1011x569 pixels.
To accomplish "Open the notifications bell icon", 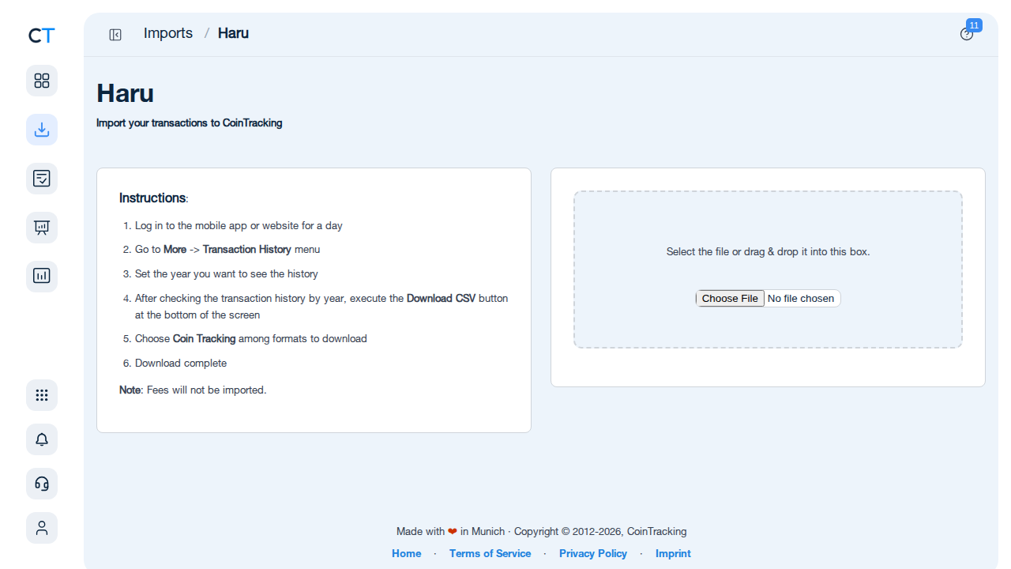I will point(42,439).
